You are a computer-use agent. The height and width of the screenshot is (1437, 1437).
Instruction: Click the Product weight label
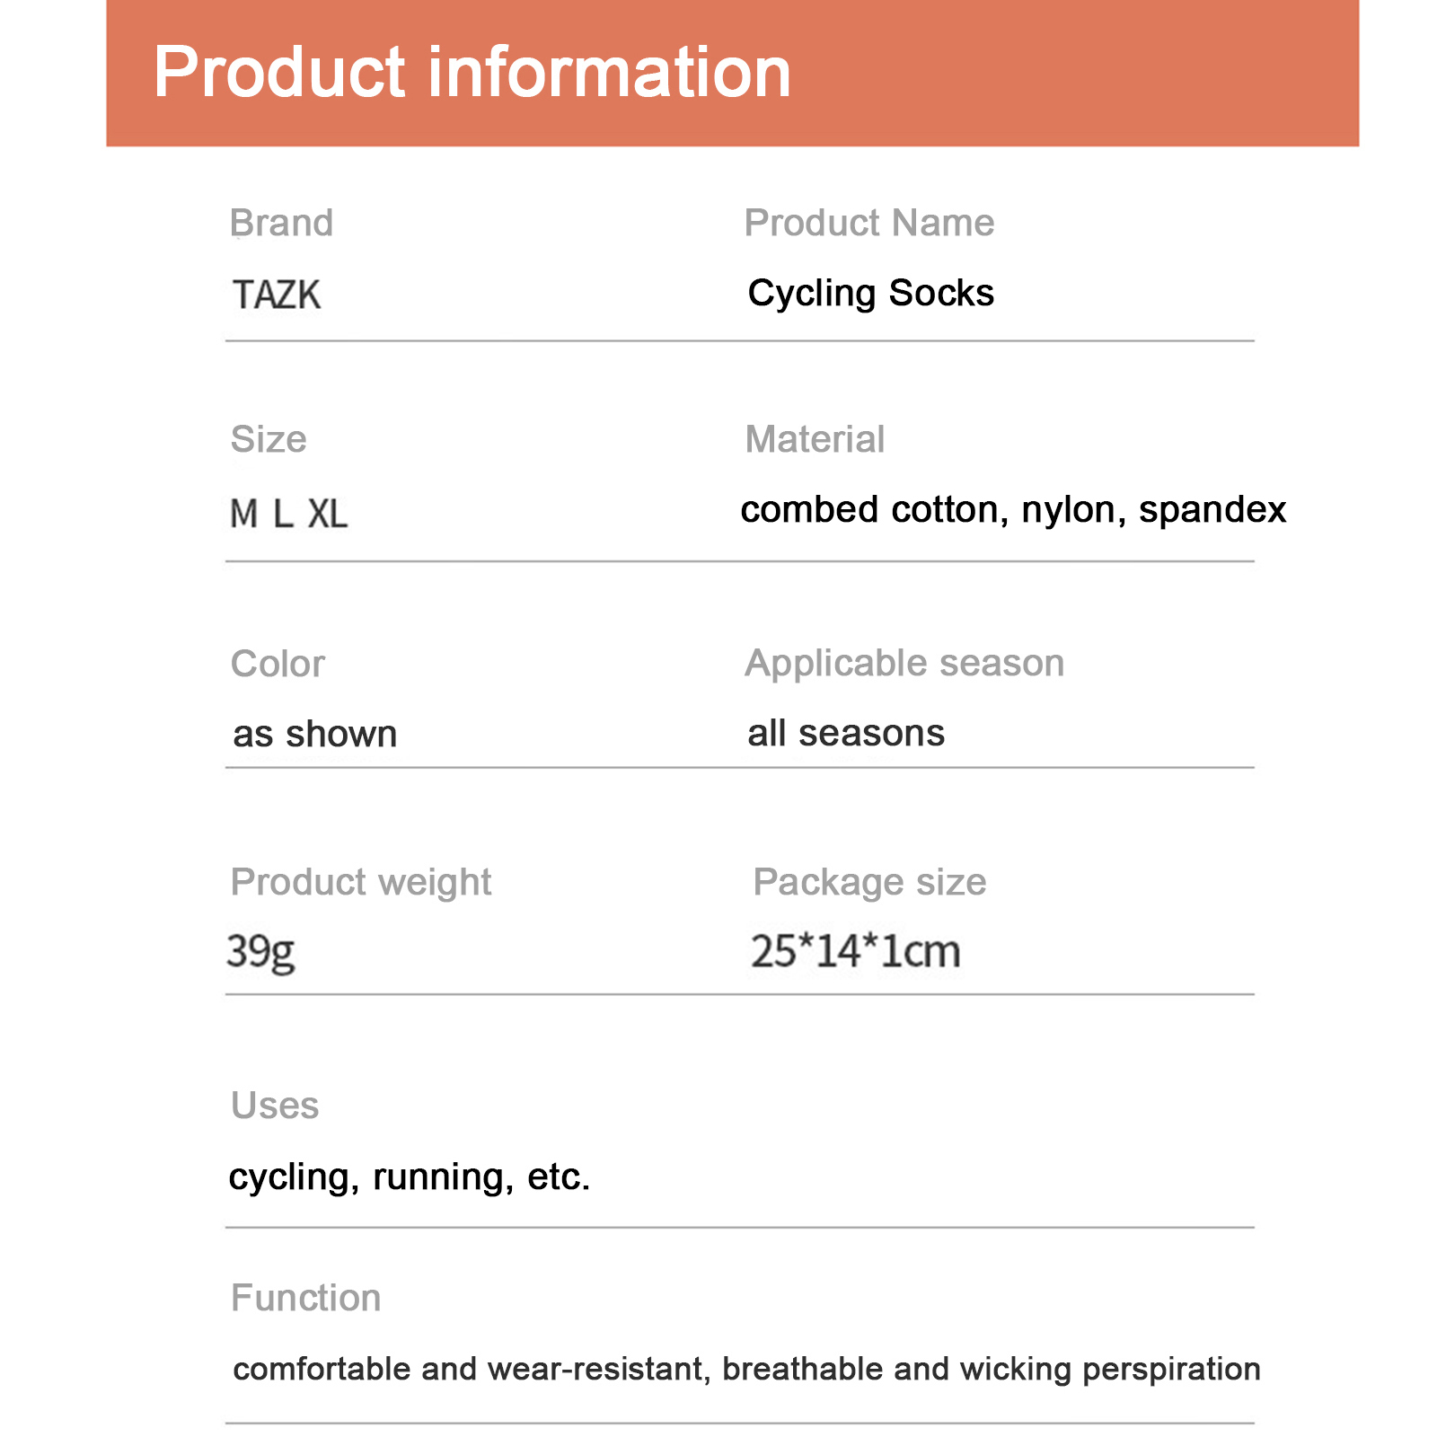[x=361, y=882]
